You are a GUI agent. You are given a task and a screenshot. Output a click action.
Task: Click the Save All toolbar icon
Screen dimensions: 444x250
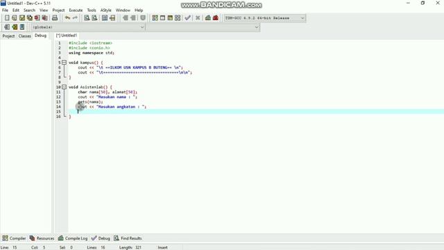pyautogui.click(x=29, y=18)
